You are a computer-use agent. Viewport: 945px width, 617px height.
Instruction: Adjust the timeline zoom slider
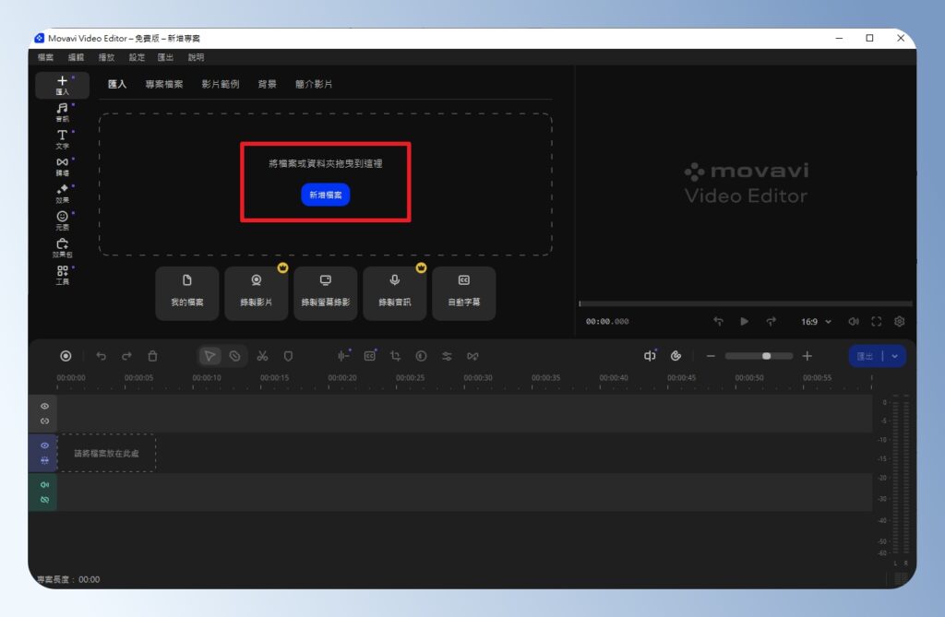[x=765, y=355]
